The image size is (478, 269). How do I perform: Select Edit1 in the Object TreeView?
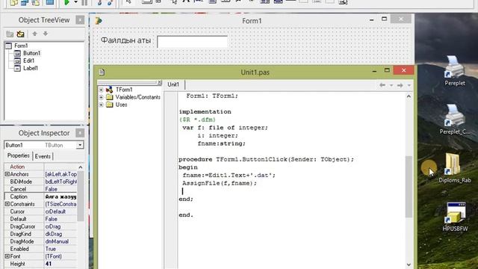[x=28, y=61]
